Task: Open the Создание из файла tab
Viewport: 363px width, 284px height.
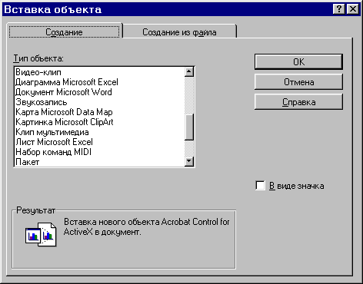Action: pos(179,32)
